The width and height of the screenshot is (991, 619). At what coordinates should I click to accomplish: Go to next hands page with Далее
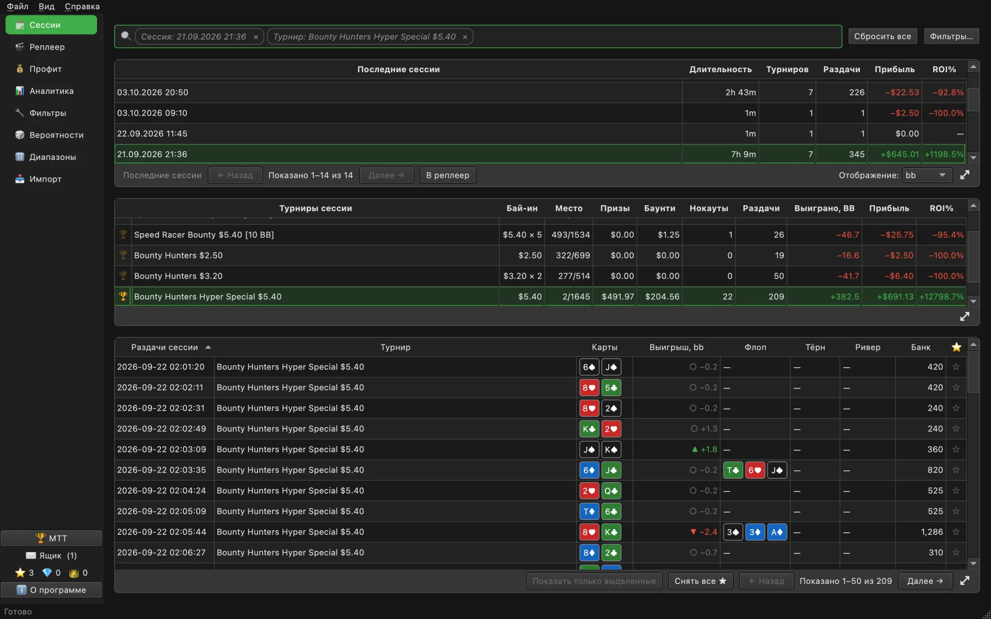[925, 581]
